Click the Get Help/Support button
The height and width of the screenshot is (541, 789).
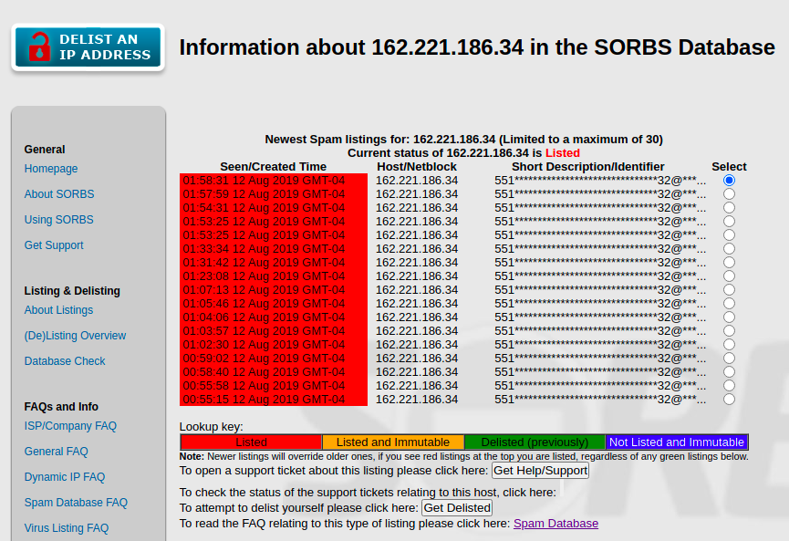[x=540, y=471]
